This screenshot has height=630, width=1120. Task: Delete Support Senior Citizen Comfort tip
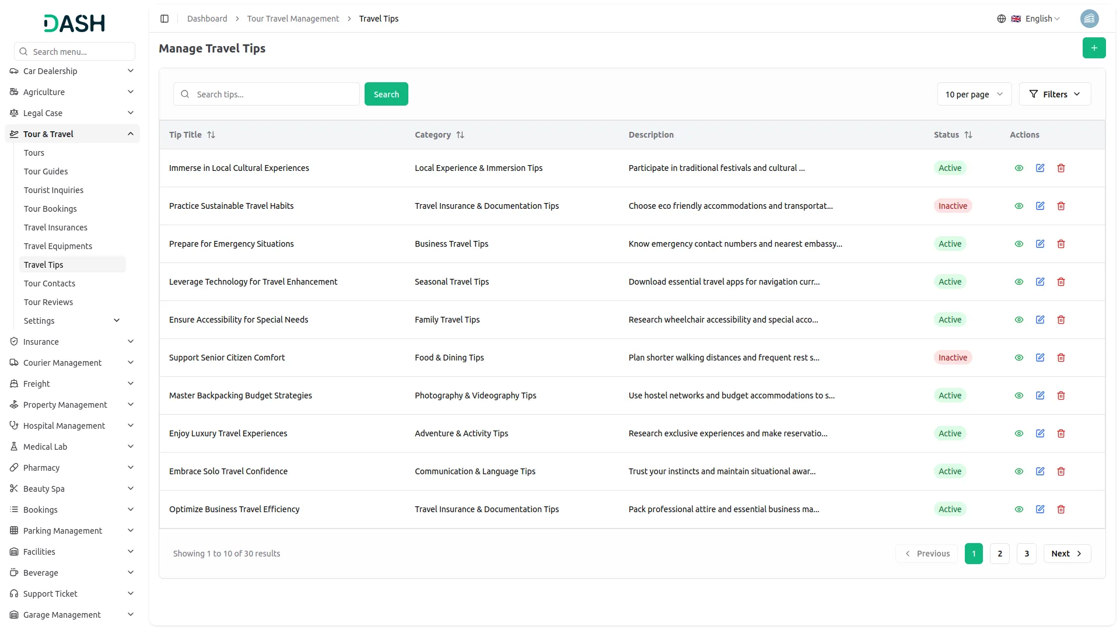click(x=1060, y=358)
